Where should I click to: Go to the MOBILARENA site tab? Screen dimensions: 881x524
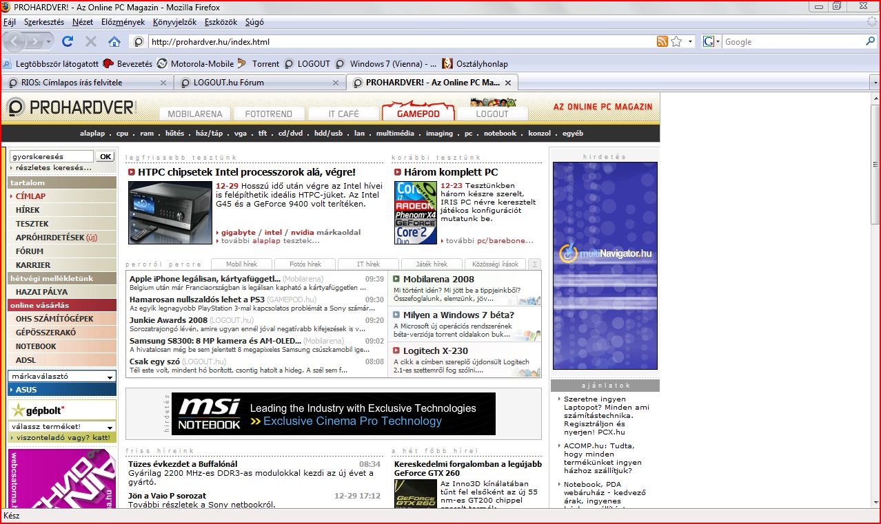coord(195,114)
